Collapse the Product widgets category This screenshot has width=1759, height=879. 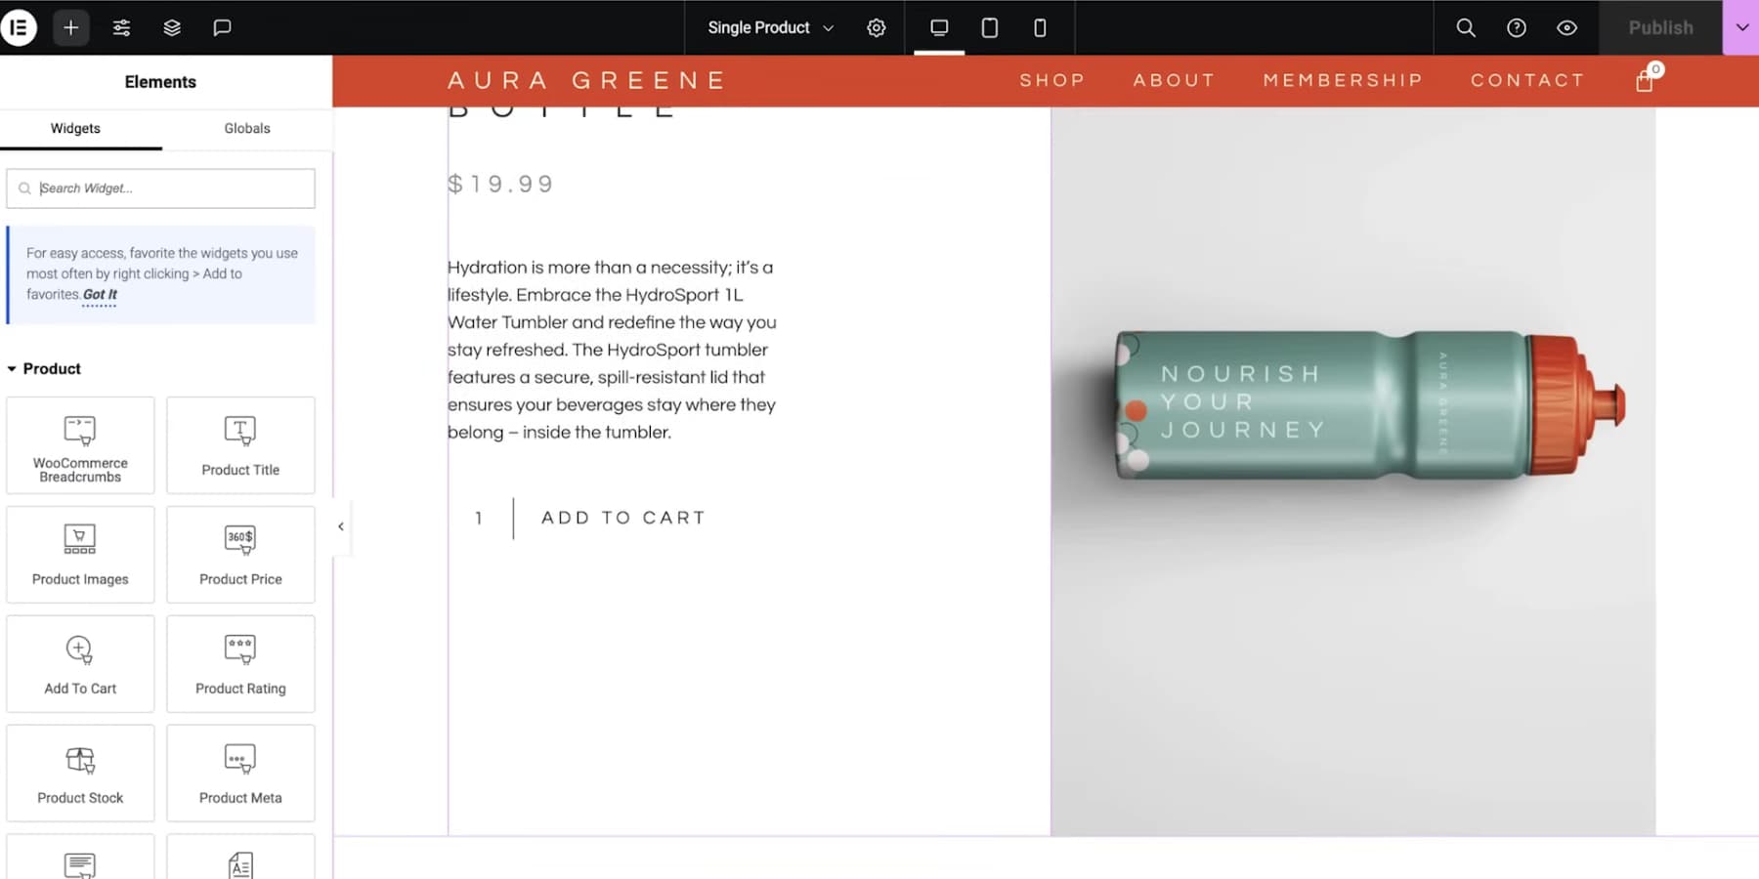(44, 368)
